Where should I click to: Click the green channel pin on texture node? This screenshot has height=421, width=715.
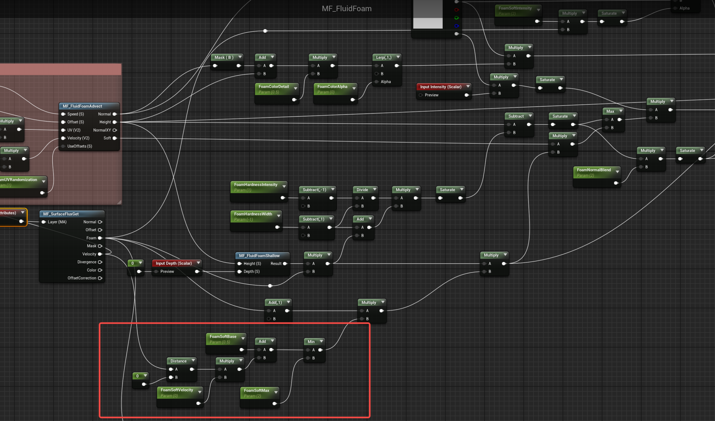tap(456, 18)
